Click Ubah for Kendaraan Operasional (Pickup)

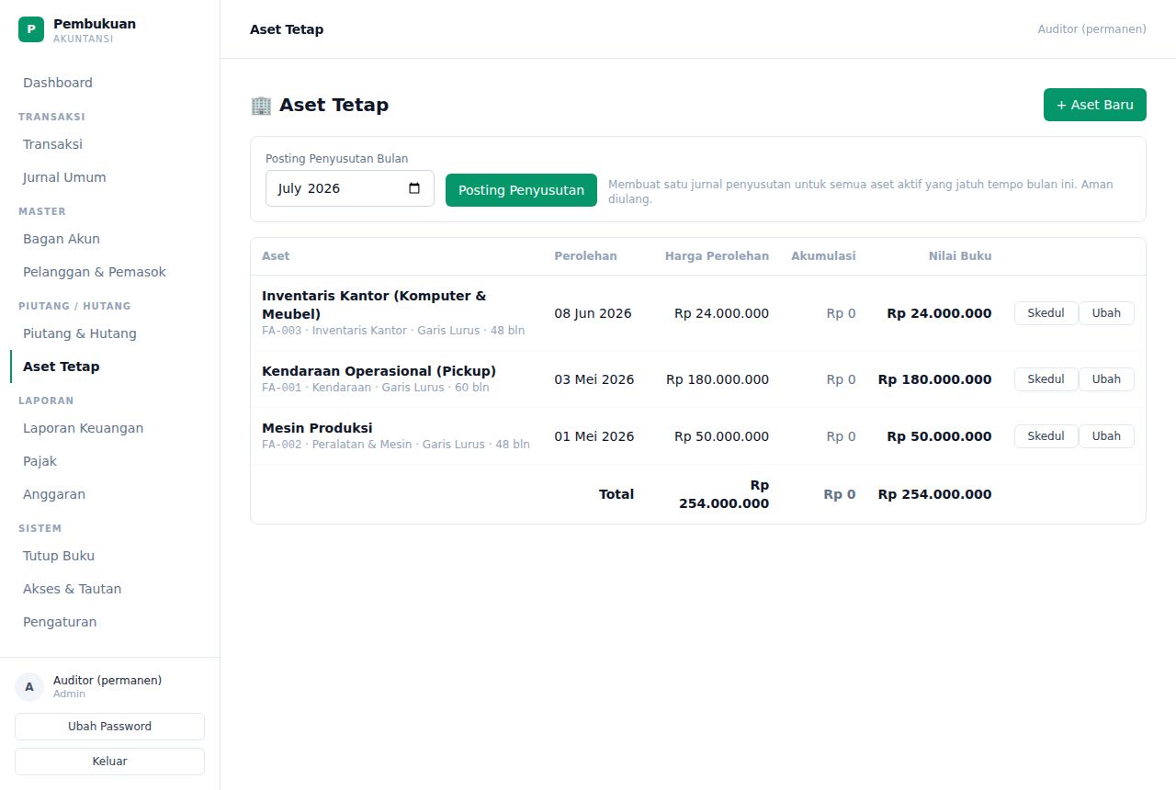(1106, 379)
